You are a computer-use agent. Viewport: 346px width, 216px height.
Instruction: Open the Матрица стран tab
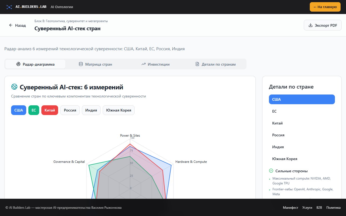click(x=95, y=64)
